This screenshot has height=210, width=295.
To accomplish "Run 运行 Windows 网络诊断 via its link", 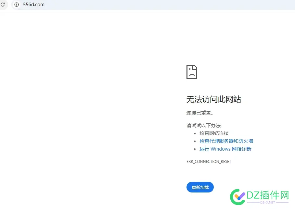I will click(225, 149).
